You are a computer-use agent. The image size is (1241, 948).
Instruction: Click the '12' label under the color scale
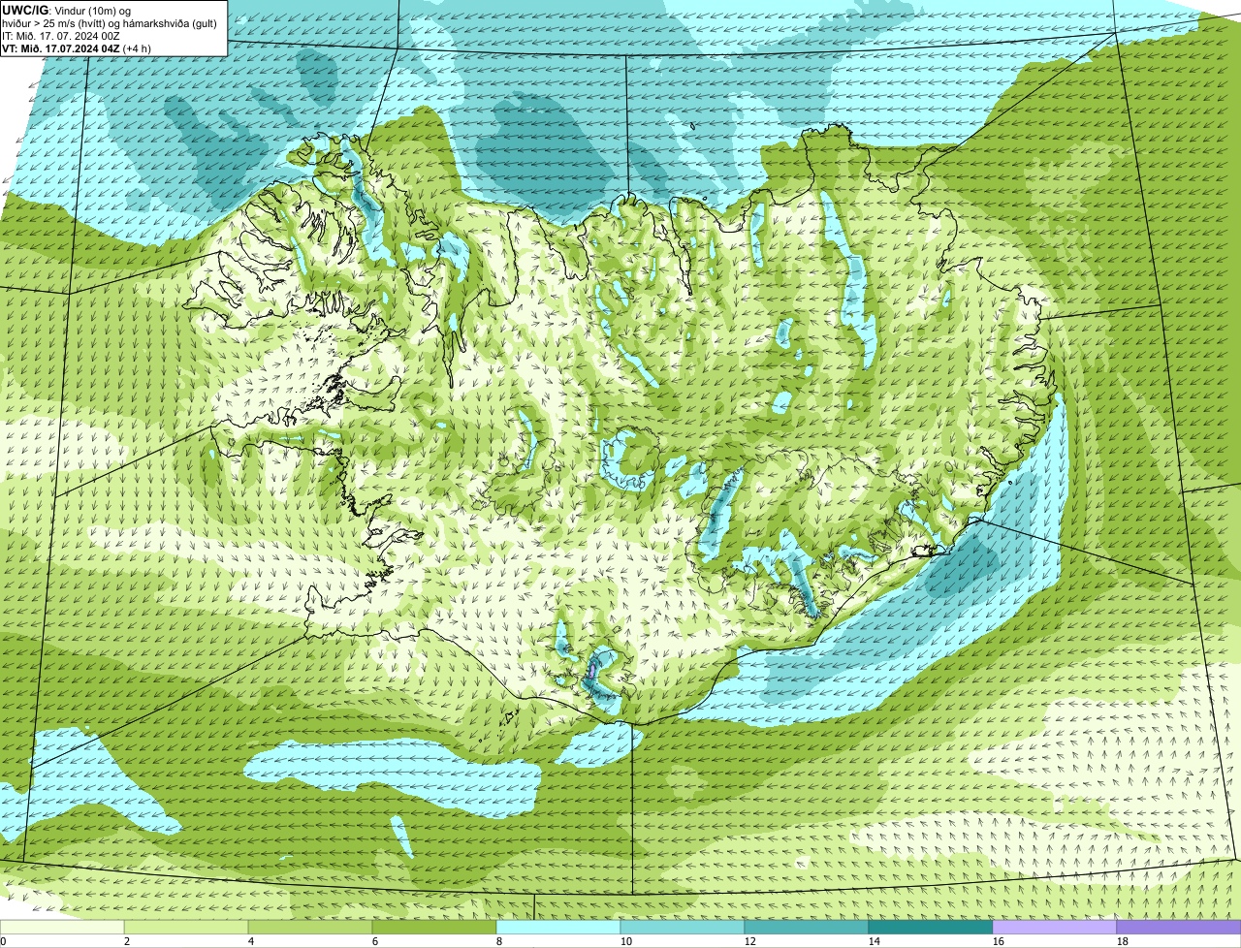[750, 941]
